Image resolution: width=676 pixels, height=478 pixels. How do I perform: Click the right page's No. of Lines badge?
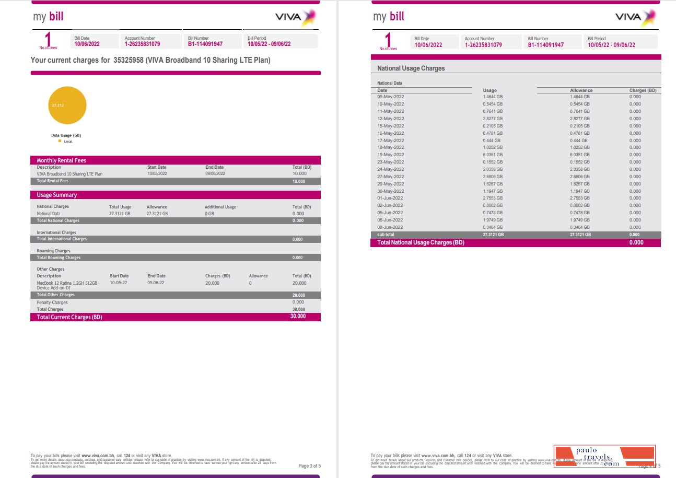point(387,42)
